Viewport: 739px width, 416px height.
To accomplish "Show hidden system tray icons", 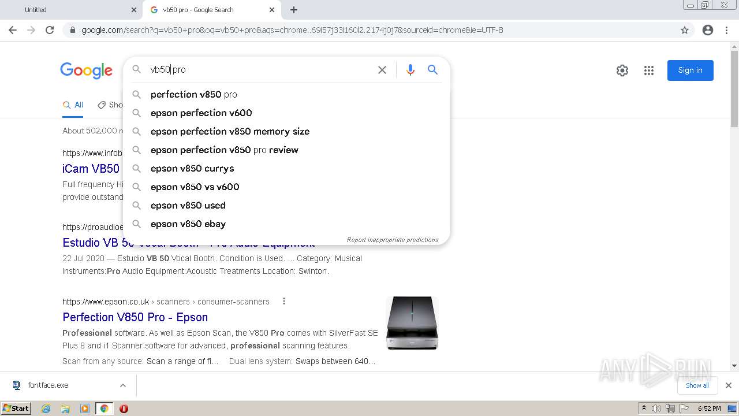I will (644, 408).
